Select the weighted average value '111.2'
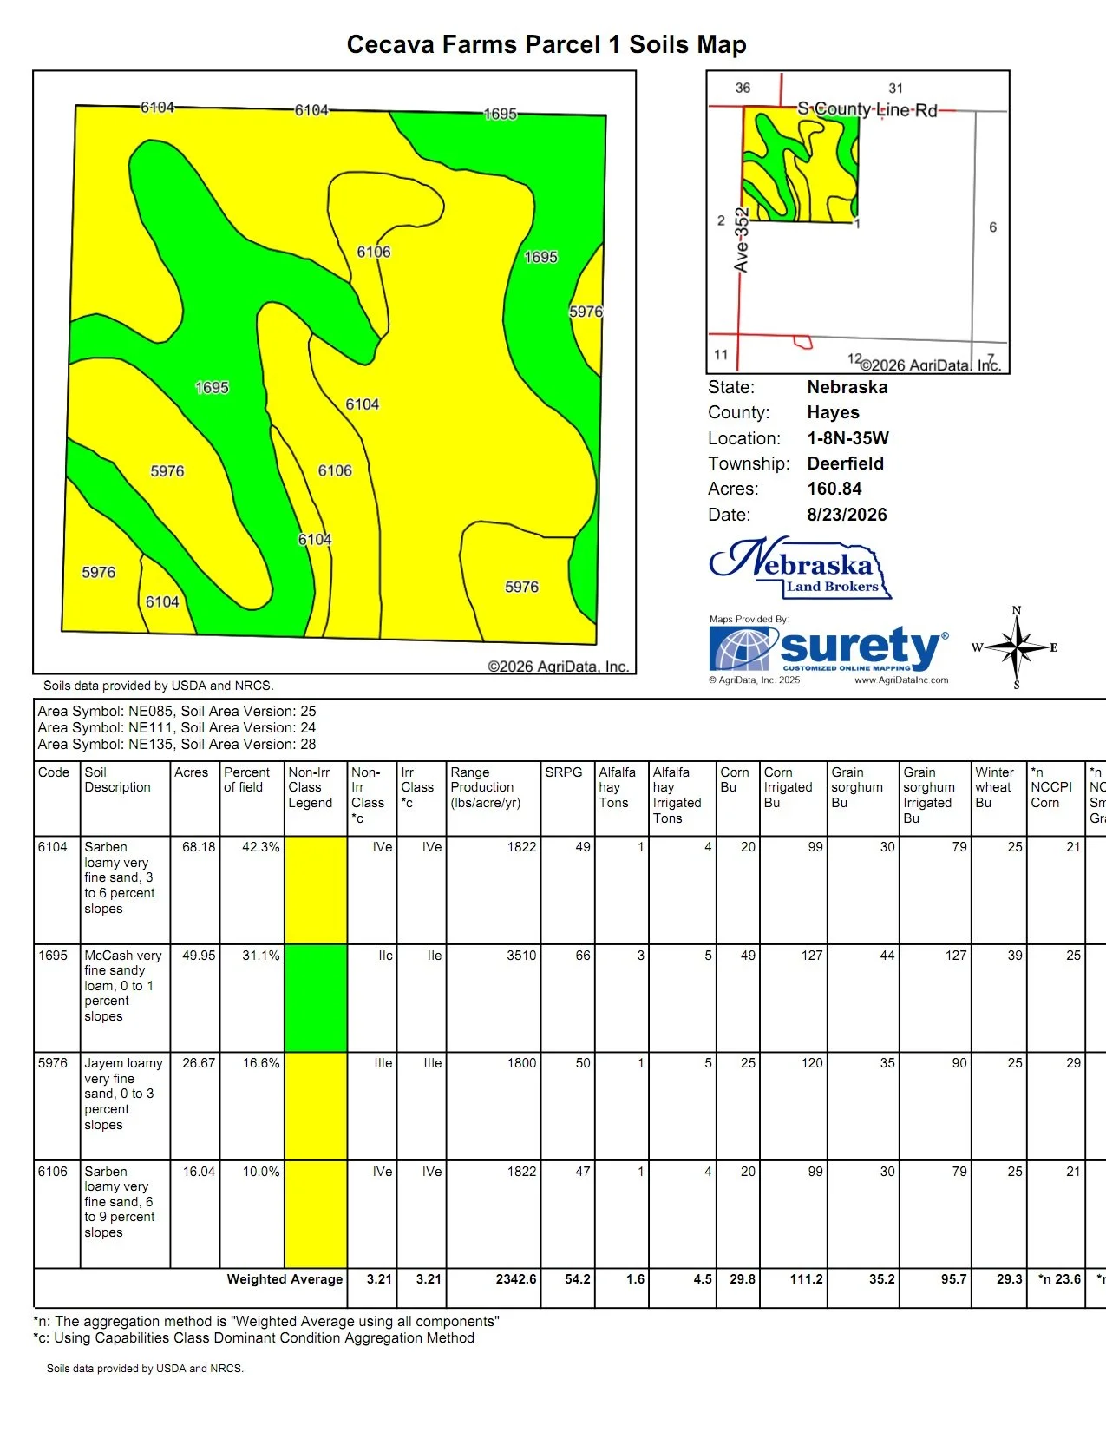Viewport: 1106px width, 1432px height. pos(807,1279)
